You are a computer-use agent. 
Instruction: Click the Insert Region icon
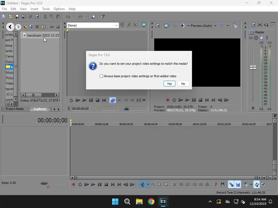(x=222, y=185)
